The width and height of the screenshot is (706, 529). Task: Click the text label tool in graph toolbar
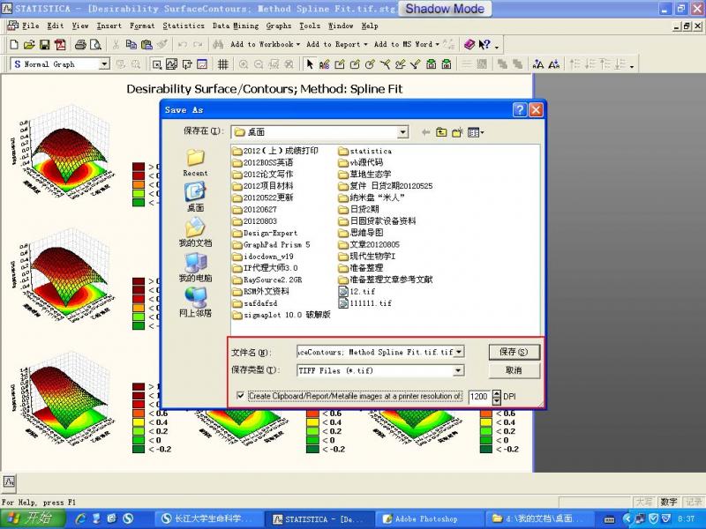(x=325, y=64)
